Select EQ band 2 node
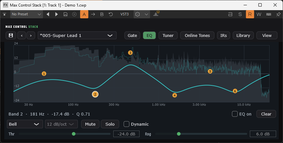This screenshot has width=283, height=143. point(95,94)
